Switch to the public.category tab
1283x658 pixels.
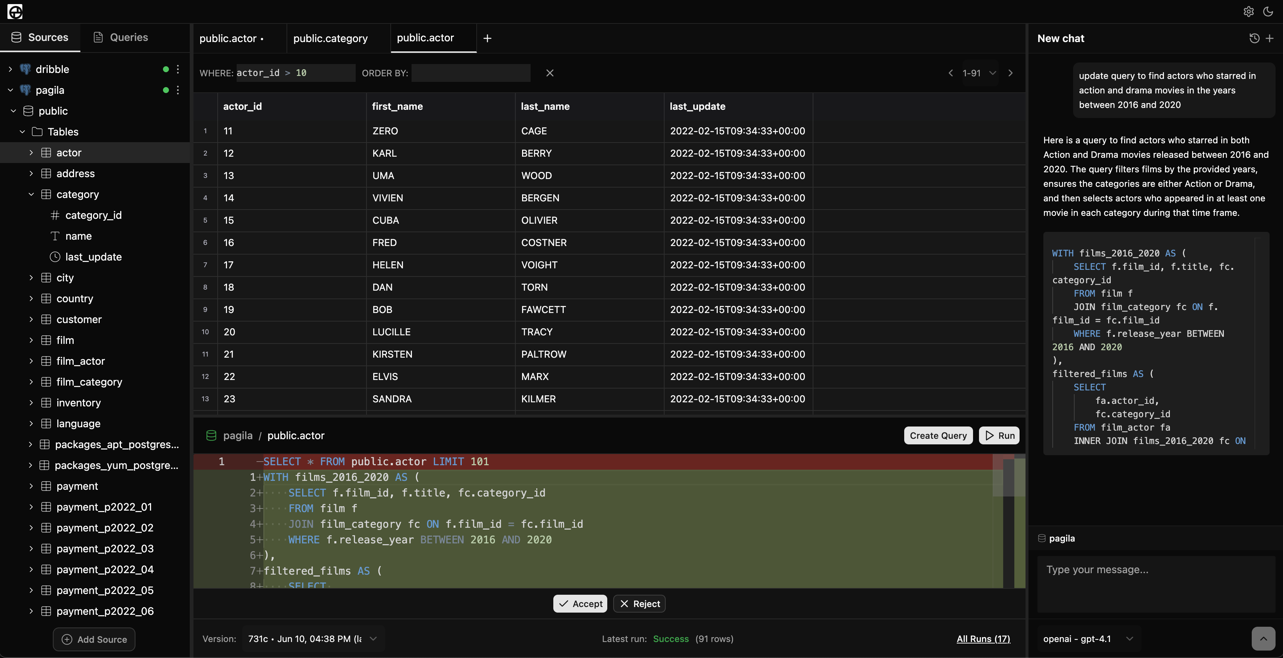coord(330,38)
